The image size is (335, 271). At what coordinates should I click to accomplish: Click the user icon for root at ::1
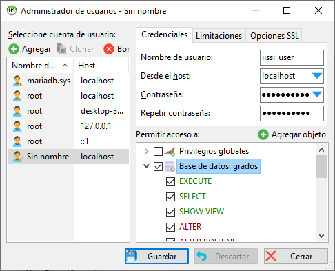(17, 141)
